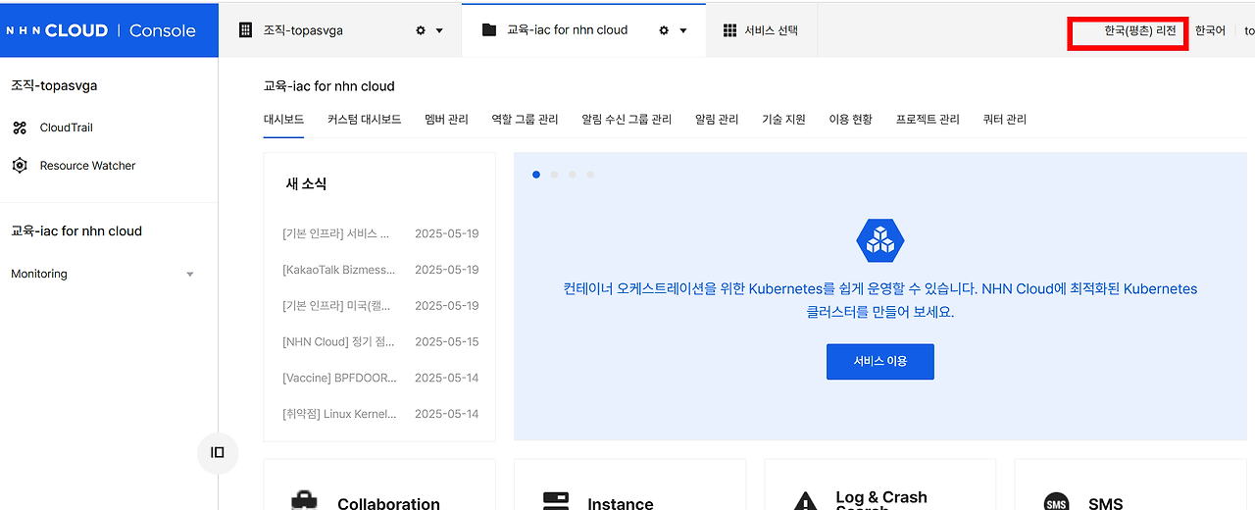This screenshot has height=510, width=1255.
Task: Open the Collaboration service card
Action: pyautogui.click(x=379, y=485)
